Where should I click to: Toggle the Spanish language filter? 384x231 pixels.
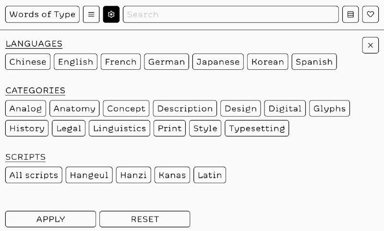tap(314, 62)
